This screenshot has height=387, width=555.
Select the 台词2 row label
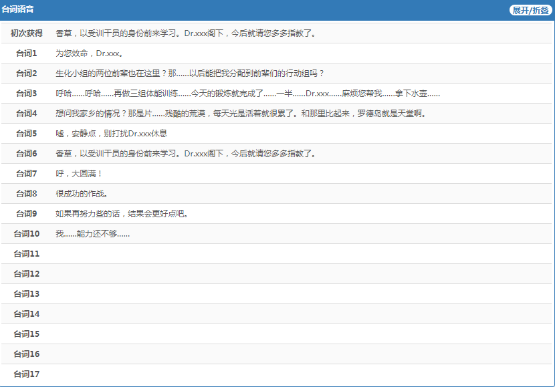pos(27,74)
